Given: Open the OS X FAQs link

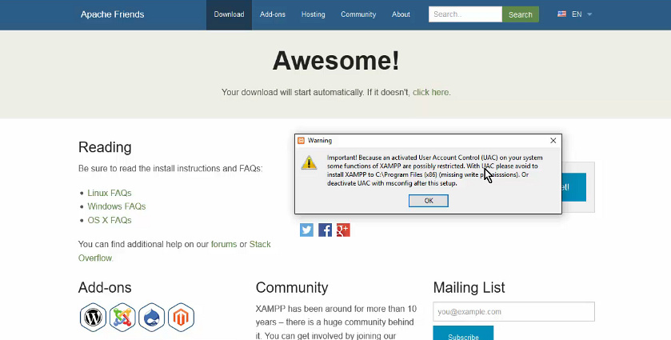Looking at the screenshot, I should [109, 220].
